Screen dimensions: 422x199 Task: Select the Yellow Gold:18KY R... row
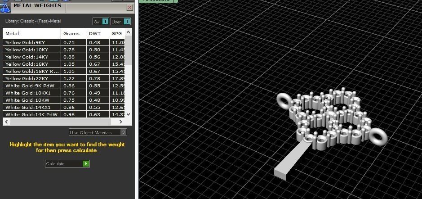click(x=64, y=71)
